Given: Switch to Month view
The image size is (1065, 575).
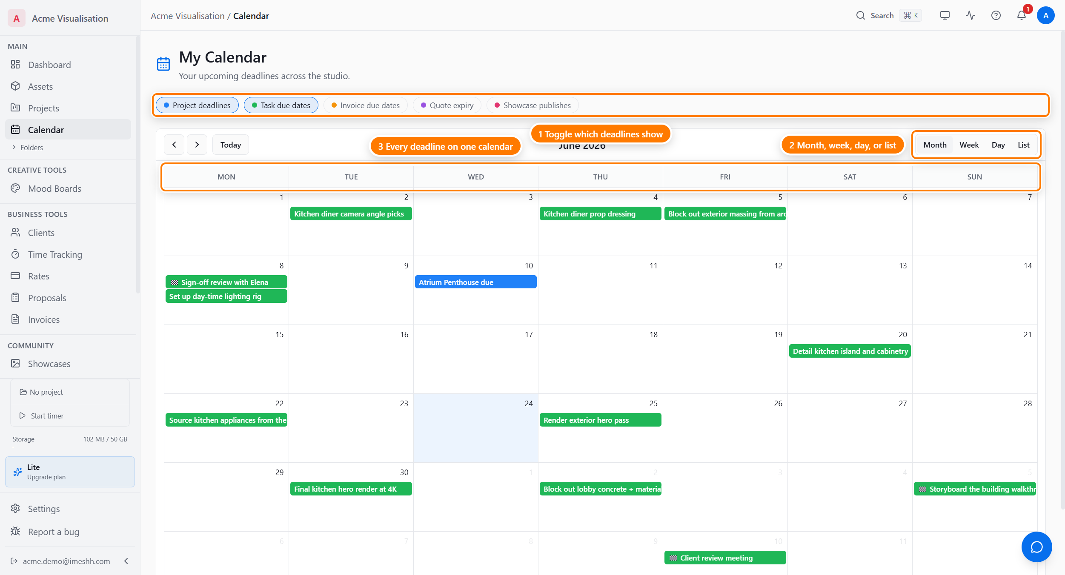Looking at the screenshot, I should [x=935, y=145].
